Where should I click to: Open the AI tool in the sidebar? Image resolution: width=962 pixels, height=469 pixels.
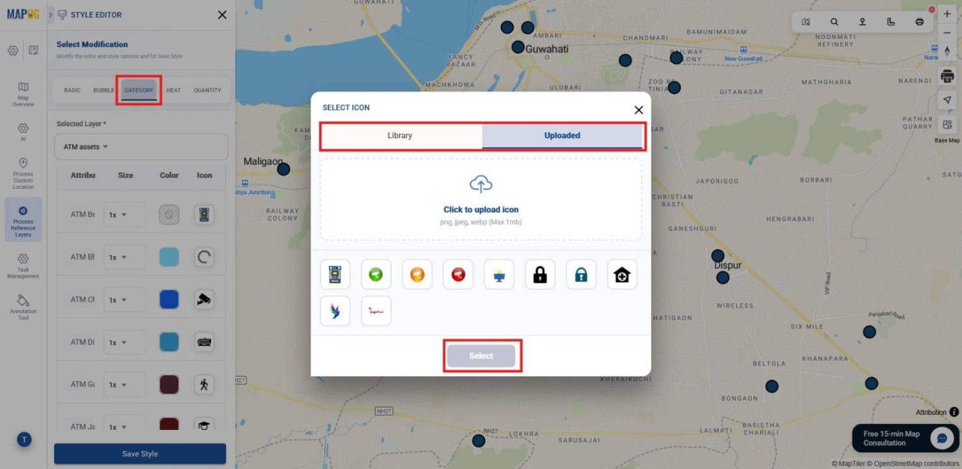(x=23, y=130)
